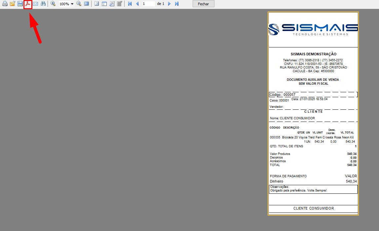Switch to full screen view icon

click(x=86, y=4)
